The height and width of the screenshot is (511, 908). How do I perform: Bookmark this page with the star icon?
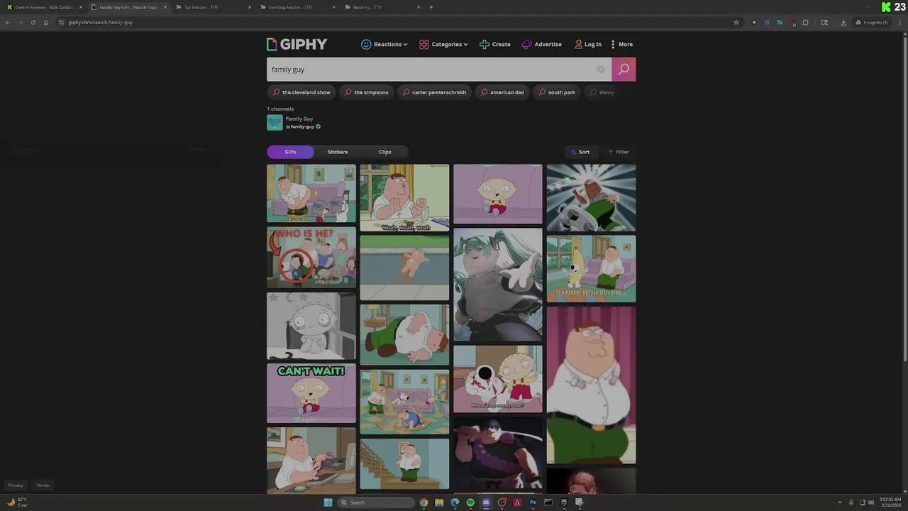coord(736,22)
